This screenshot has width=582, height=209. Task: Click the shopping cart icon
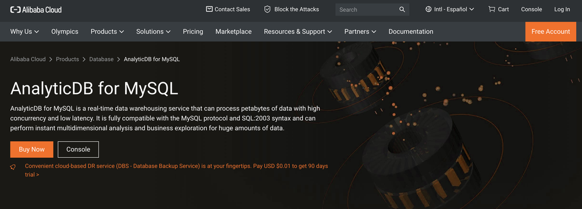pyautogui.click(x=492, y=9)
